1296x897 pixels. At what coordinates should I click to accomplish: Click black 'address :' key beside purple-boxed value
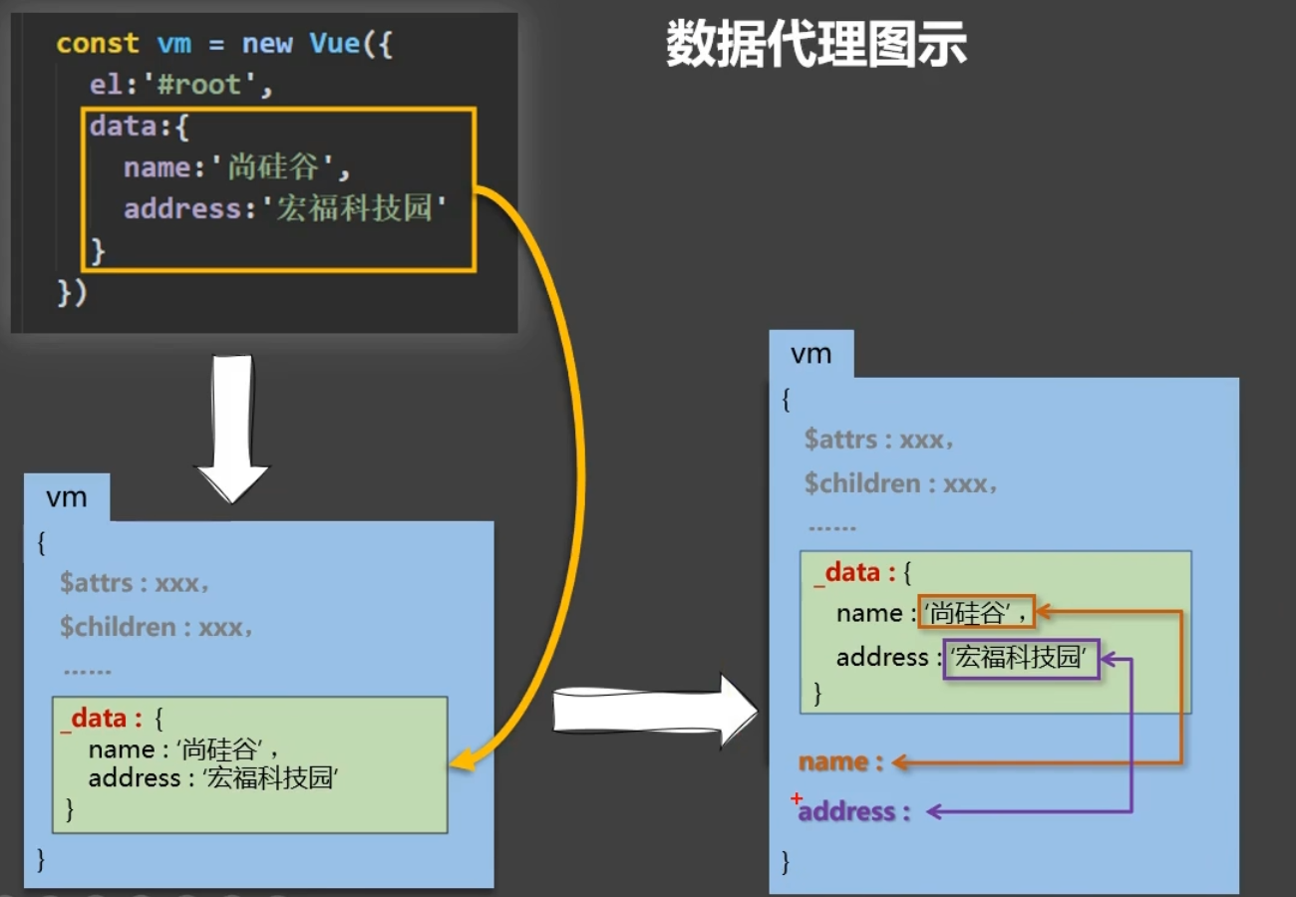coord(888,658)
